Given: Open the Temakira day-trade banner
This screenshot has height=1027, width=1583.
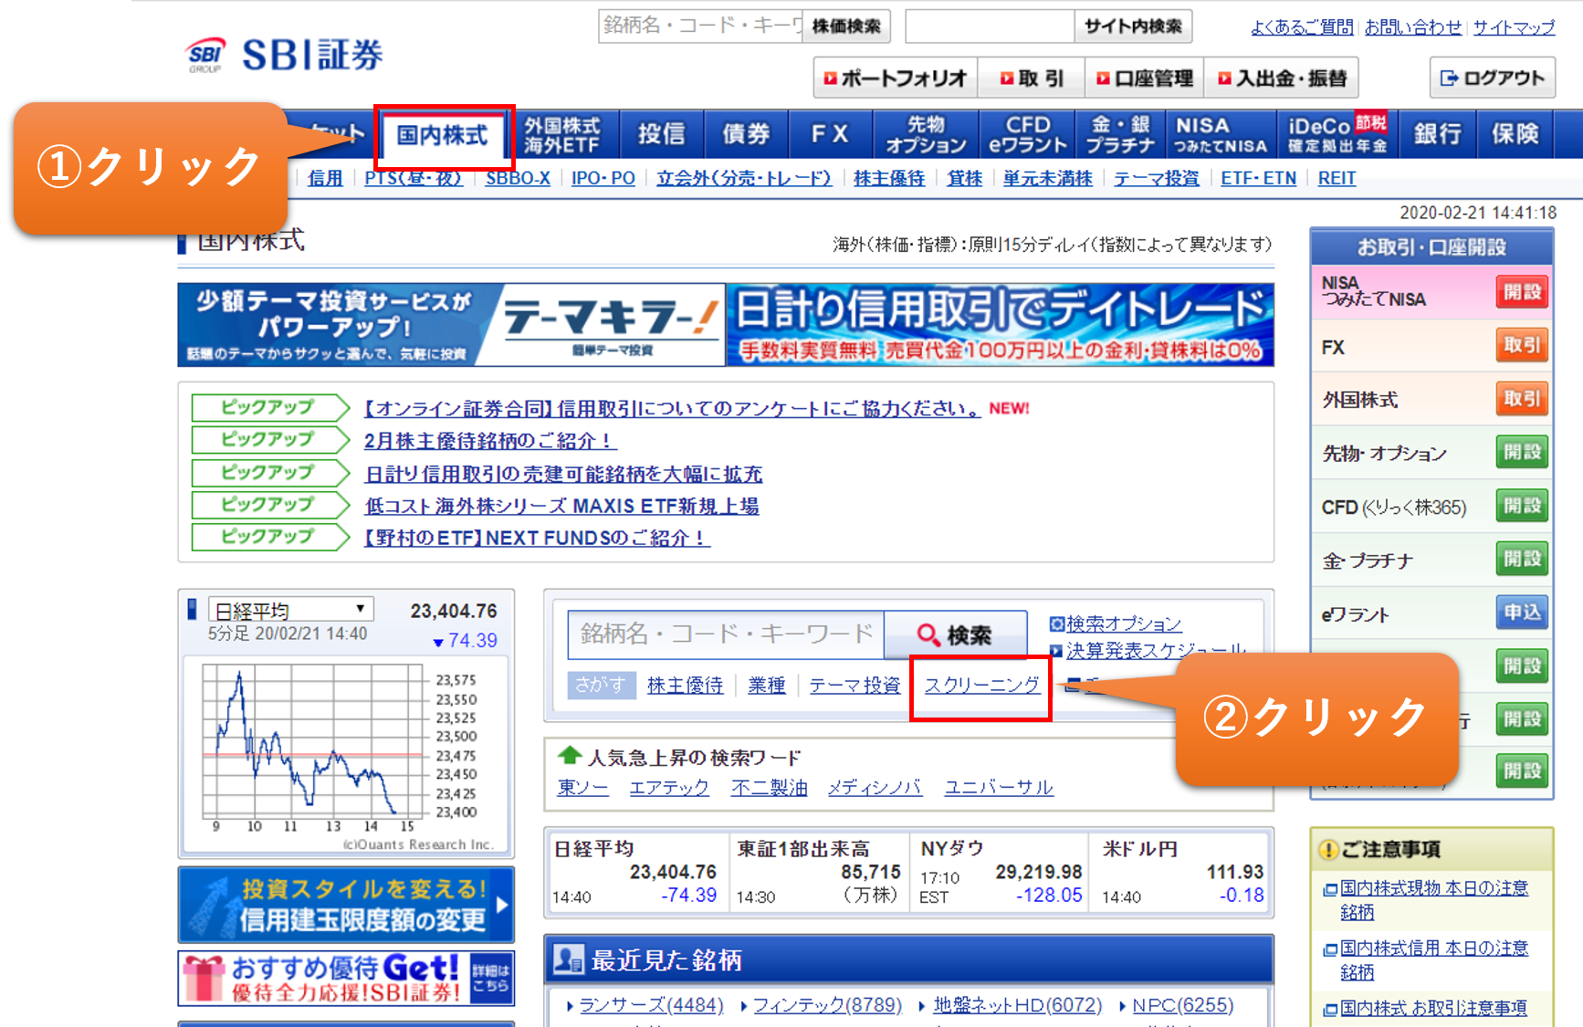Looking at the screenshot, I should pos(725,325).
